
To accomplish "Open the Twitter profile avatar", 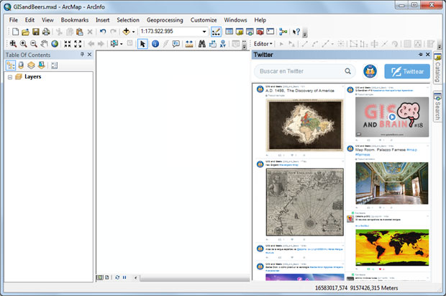I will (x=370, y=71).
